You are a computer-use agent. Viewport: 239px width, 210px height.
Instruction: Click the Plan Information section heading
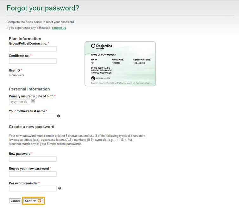25,39
